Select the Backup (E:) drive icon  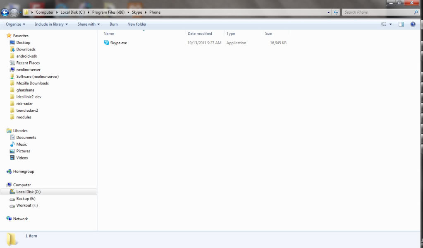(12, 199)
